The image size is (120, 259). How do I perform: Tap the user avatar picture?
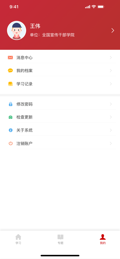point(17,30)
